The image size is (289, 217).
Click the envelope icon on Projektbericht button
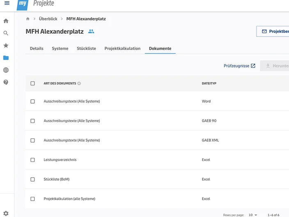click(264, 31)
